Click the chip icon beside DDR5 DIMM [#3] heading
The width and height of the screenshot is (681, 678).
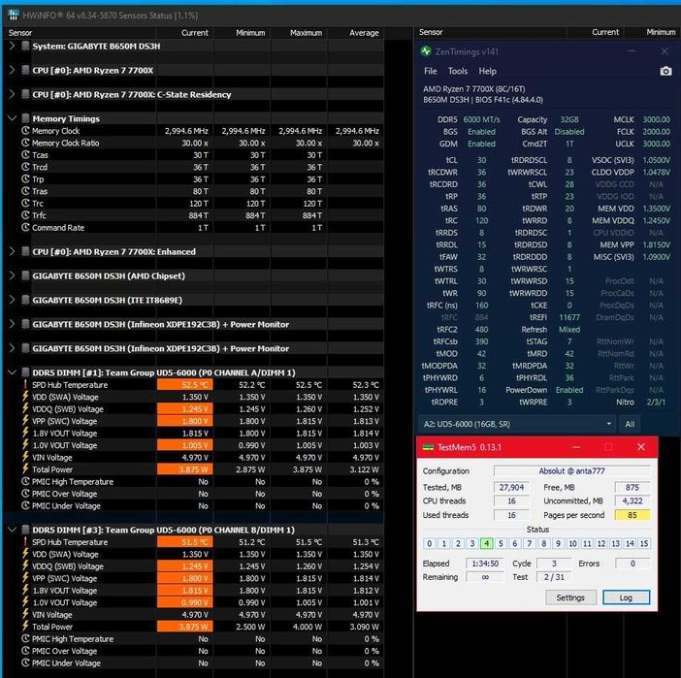(25, 530)
